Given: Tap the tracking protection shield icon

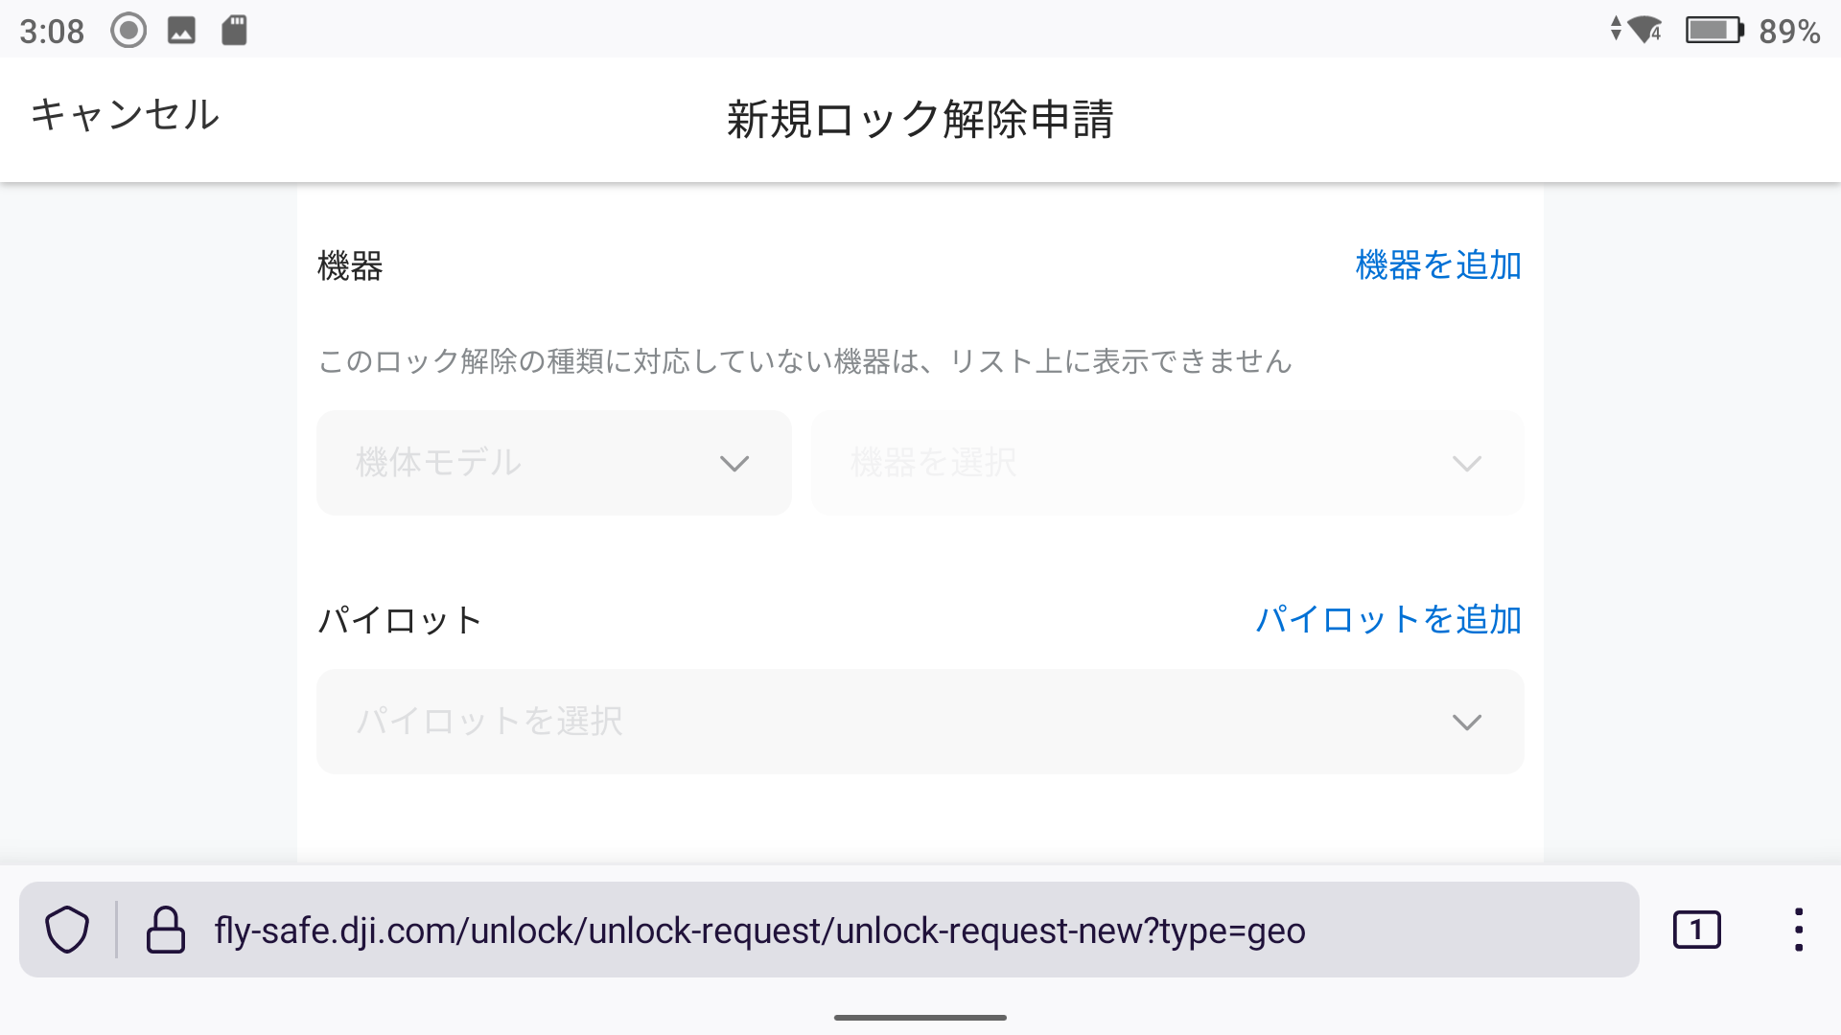Looking at the screenshot, I should point(67,930).
